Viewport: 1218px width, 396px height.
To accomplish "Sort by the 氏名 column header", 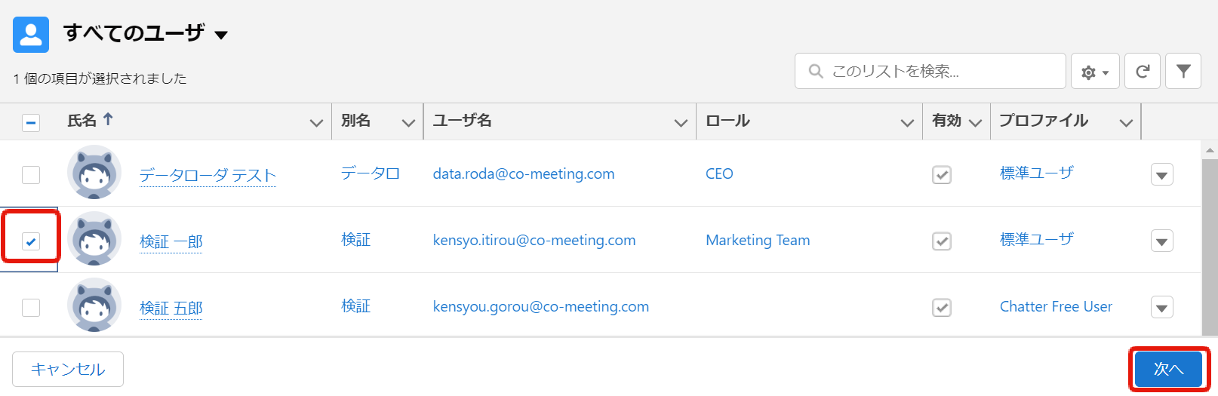I will pyautogui.click(x=82, y=121).
